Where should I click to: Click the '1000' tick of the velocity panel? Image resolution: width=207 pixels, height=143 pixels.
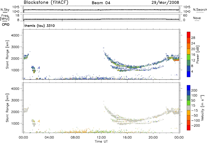pyautogui.click(x=15, y=123)
